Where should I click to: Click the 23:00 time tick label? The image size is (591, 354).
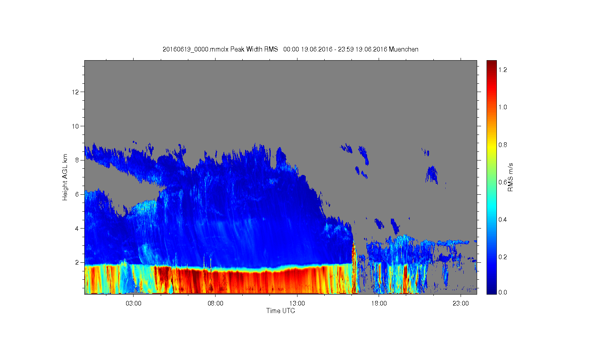[x=461, y=304]
